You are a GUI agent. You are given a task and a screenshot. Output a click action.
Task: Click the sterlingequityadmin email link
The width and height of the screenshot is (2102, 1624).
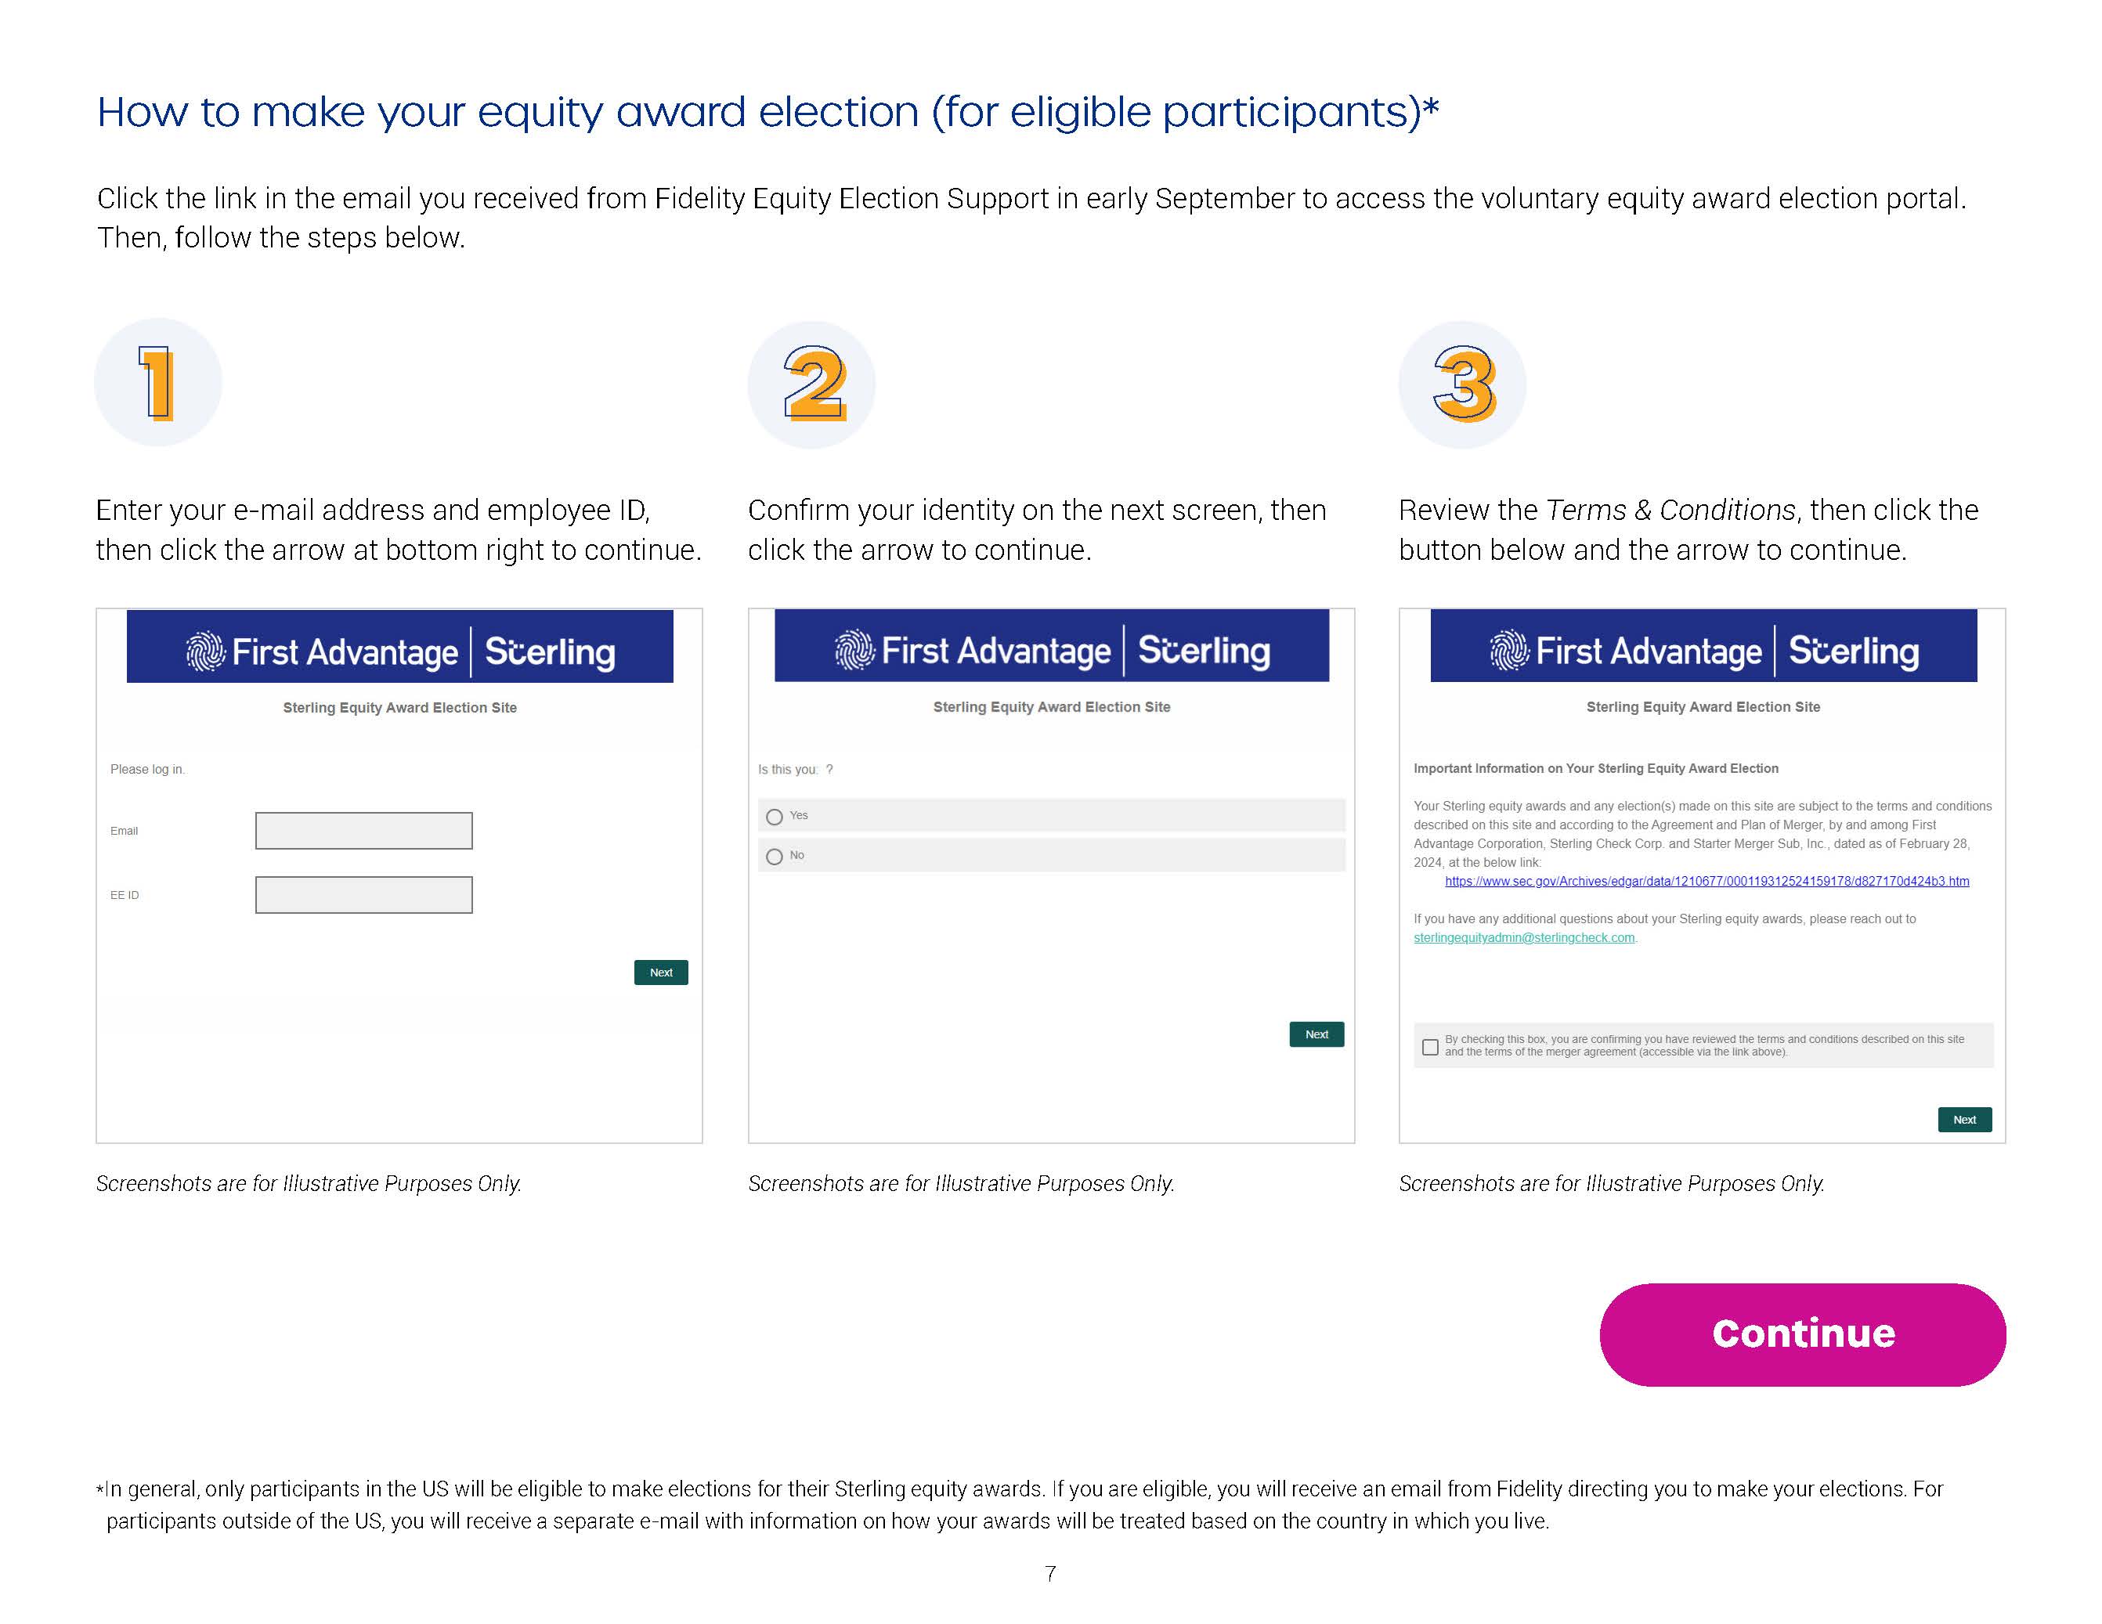(x=1523, y=938)
